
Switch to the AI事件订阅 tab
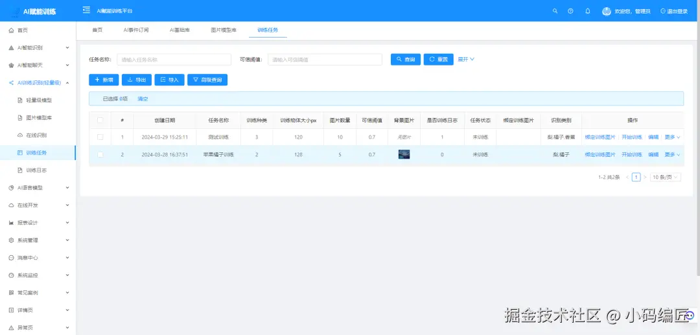tap(136, 30)
